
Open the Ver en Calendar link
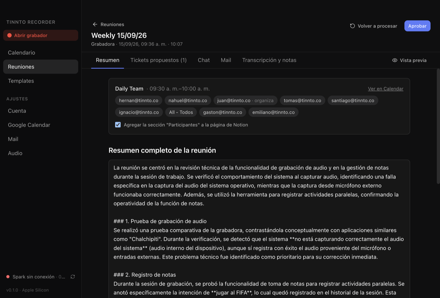386,89
